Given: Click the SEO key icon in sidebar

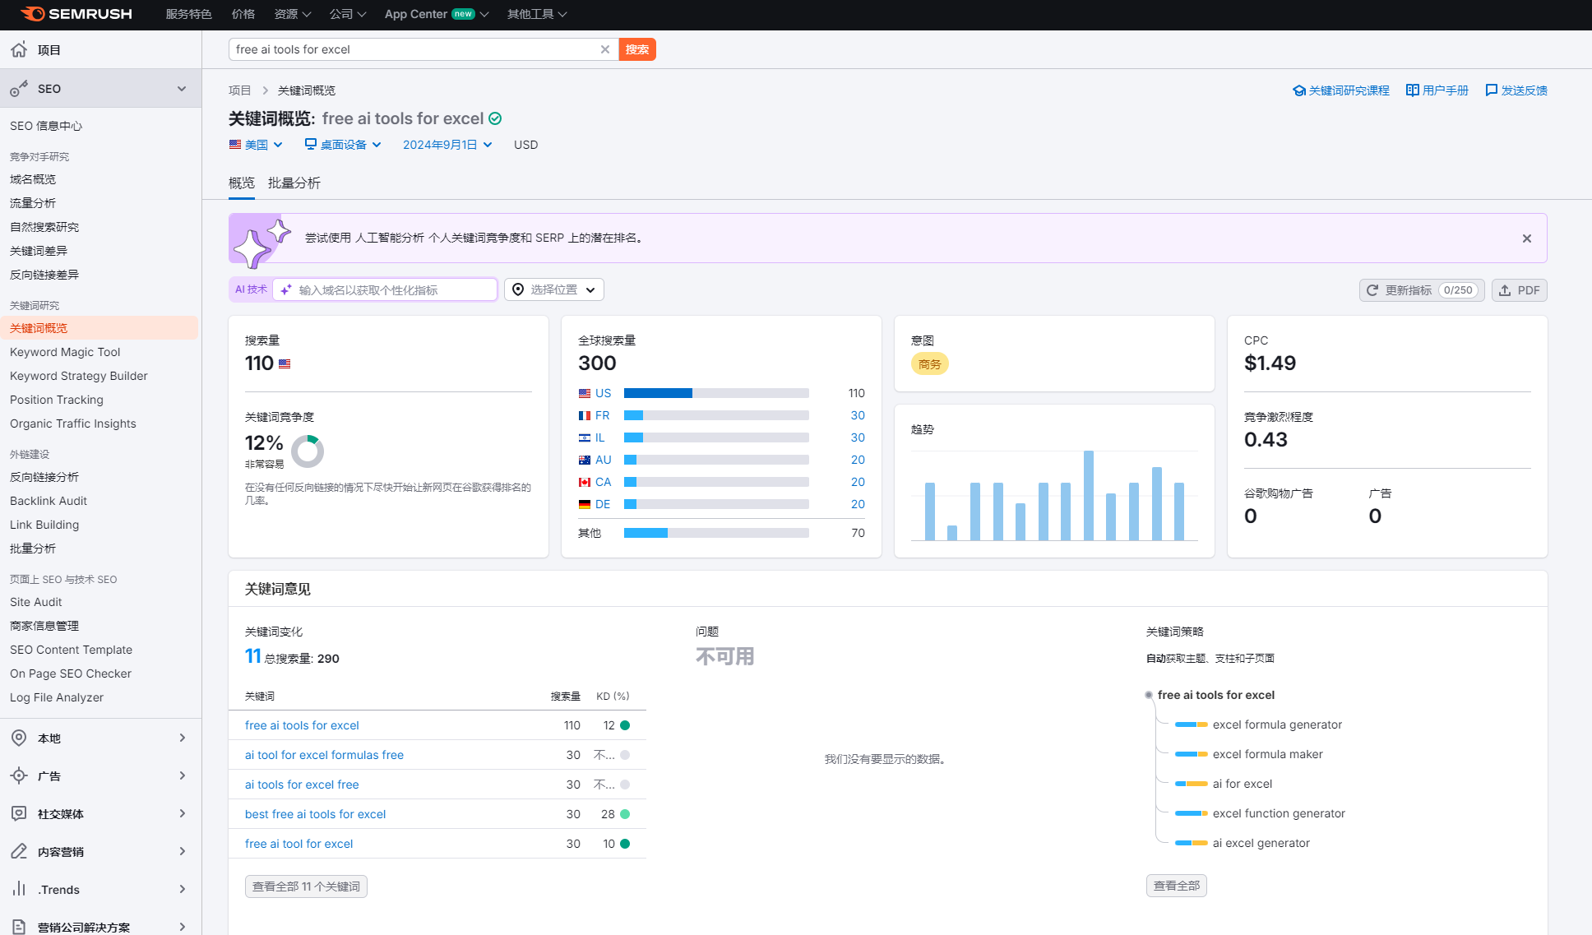Looking at the screenshot, I should (x=19, y=89).
